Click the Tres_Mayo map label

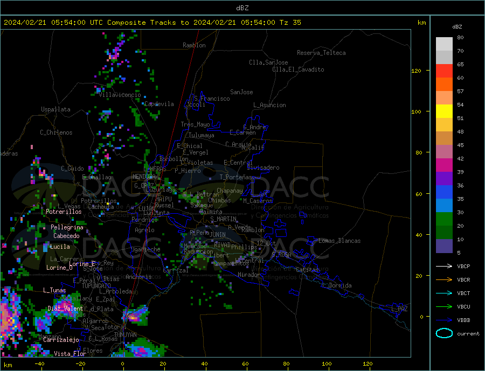196,124
